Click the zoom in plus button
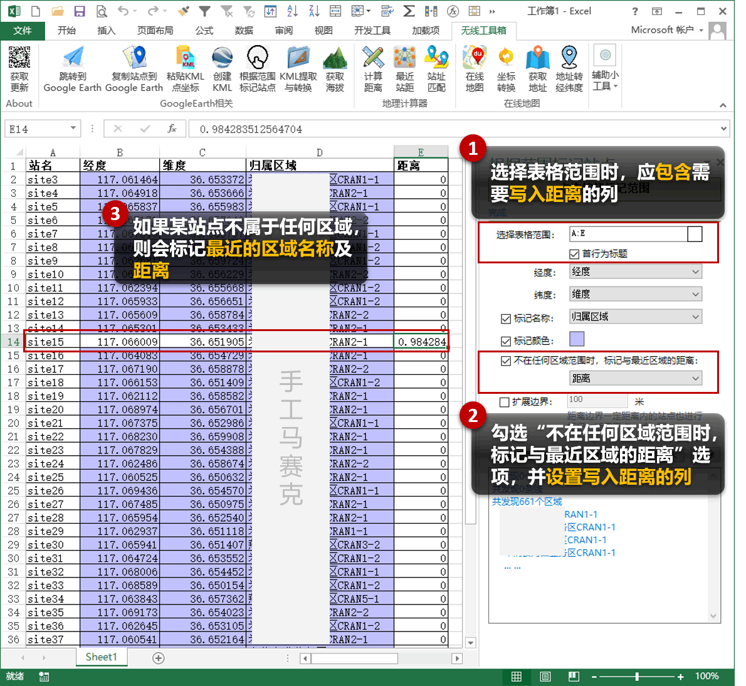 click(681, 677)
